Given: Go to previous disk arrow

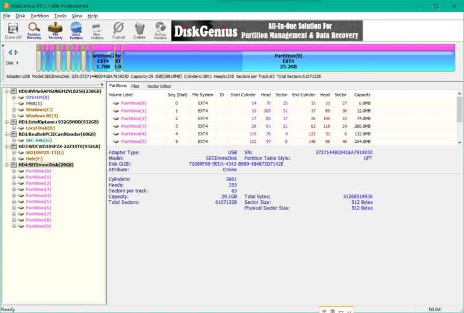Looking at the screenshot, I should click(x=10, y=53).
